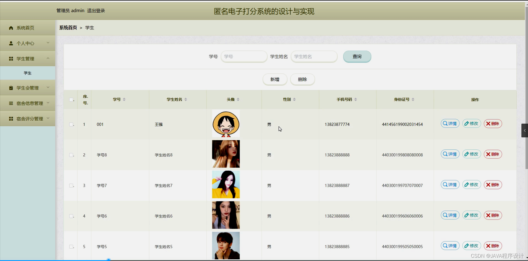The image size is (528, 261).
Task: Open the side panel handle at right edge
Action: coord(525,130)
